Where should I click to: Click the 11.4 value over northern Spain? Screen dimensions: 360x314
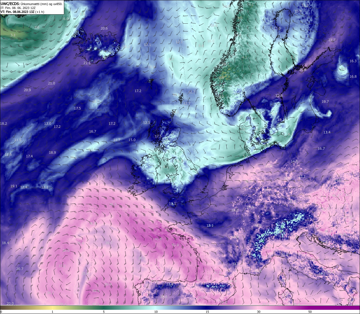[x=170, y=284]
